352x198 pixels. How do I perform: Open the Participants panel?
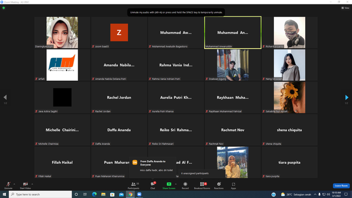[x=134, y=185]
